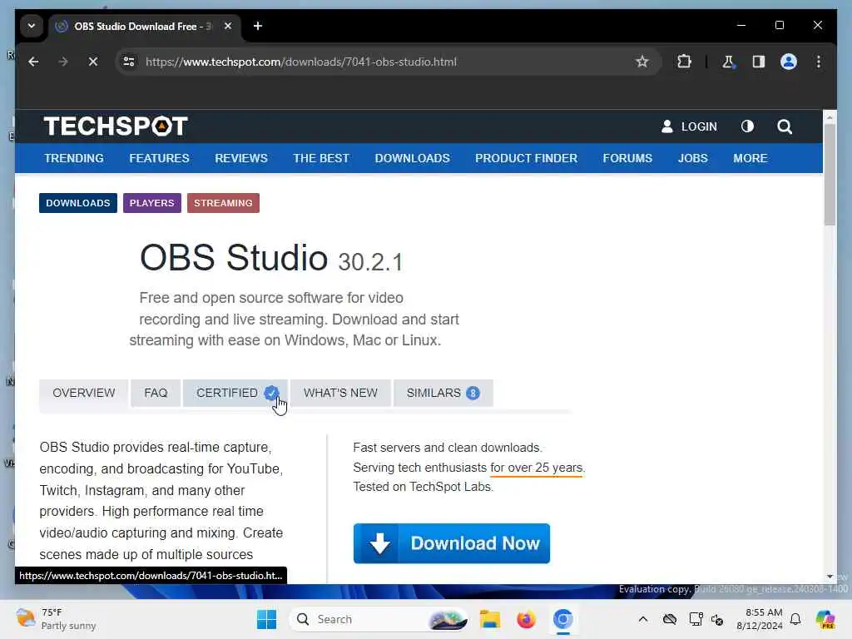This screenshot has height=639, width=852.
Task: Stop loading the page
Action: click(93, 62)
